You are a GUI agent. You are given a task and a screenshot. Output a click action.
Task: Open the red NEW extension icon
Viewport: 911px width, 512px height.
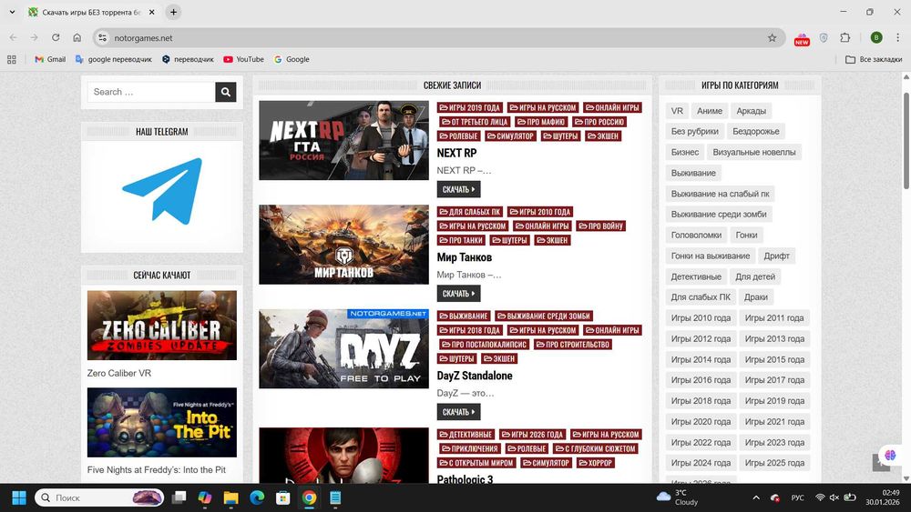tap(802, 38)
